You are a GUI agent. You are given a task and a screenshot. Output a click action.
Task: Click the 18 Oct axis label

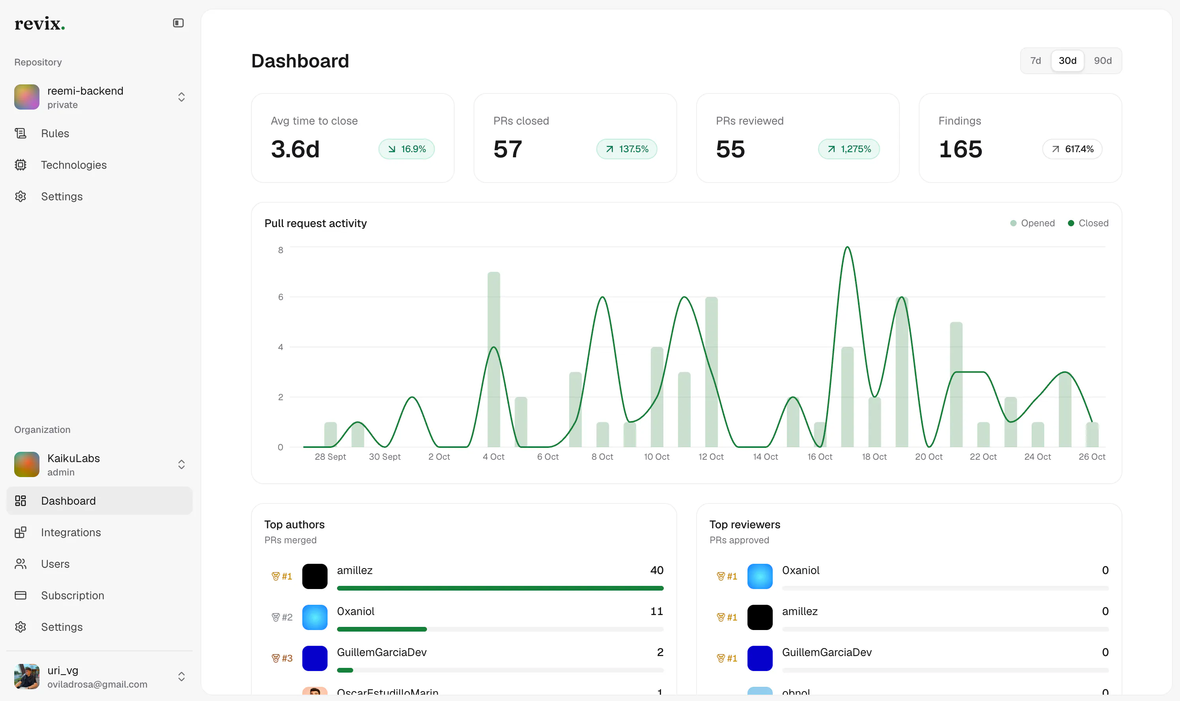(874, 457)
